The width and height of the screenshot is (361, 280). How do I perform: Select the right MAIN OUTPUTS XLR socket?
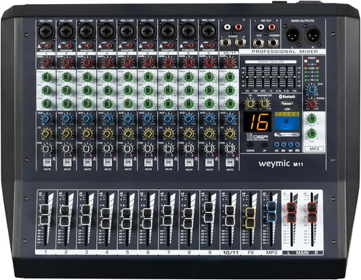pyautogui.click(x=313, y=35)
